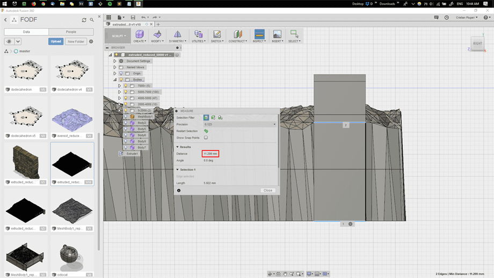This screenshot has height=278, width=494.
Task: Toggle visibility bulb of 5000-7000 (100) folder
Action: [x=126, y=92]
